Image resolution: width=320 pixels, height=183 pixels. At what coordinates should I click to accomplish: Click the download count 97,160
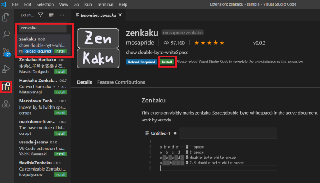[x=174, y=43]
